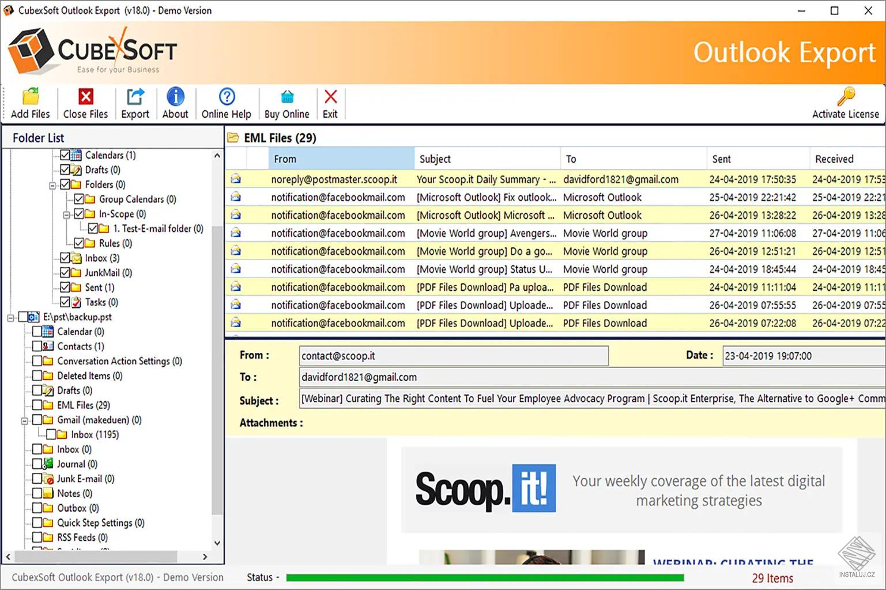Viewport: 886px width, 590px height.
Task: Select the Outbox (0) folder
Action: (78, 508)
